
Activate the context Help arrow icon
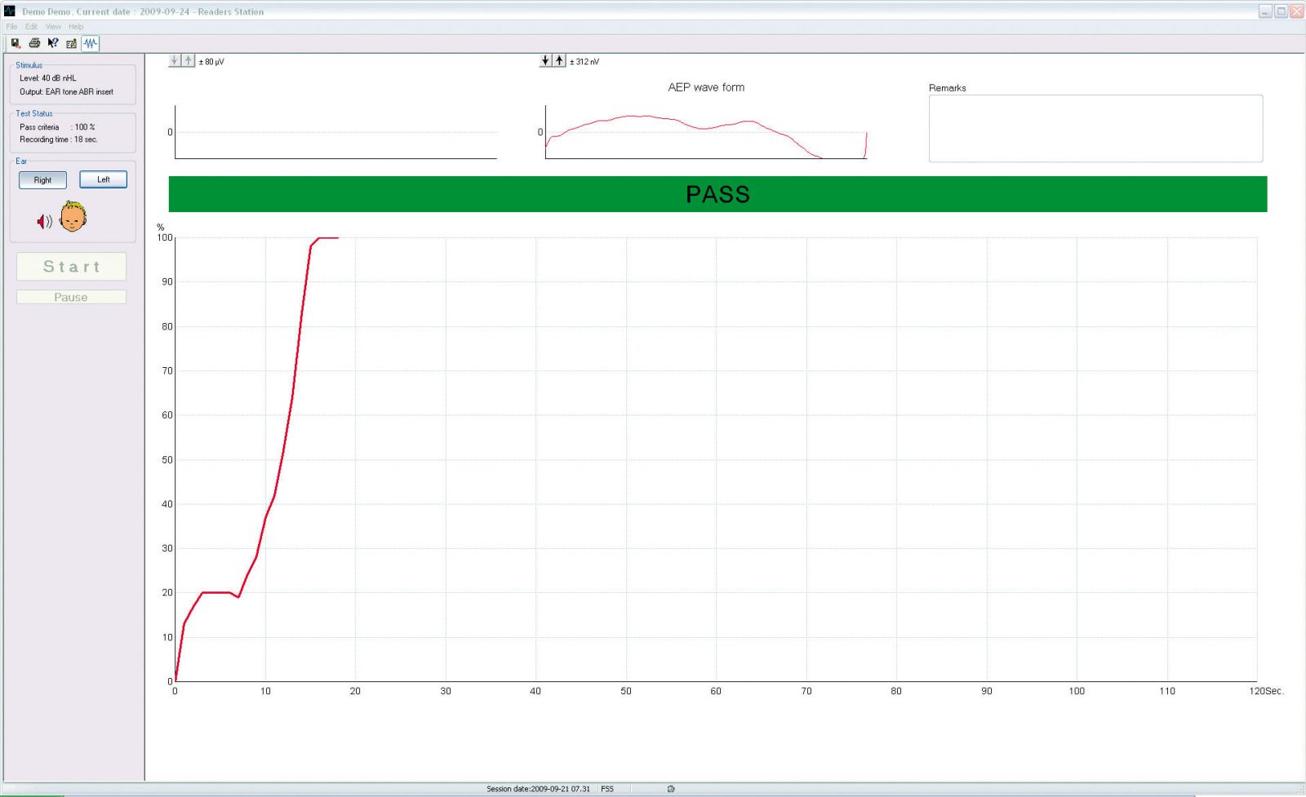click(52, 43)
